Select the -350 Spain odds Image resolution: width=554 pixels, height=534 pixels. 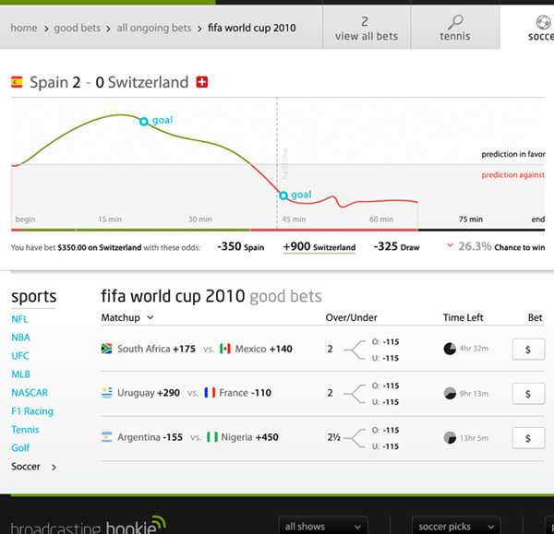click(x=241, y=246)
